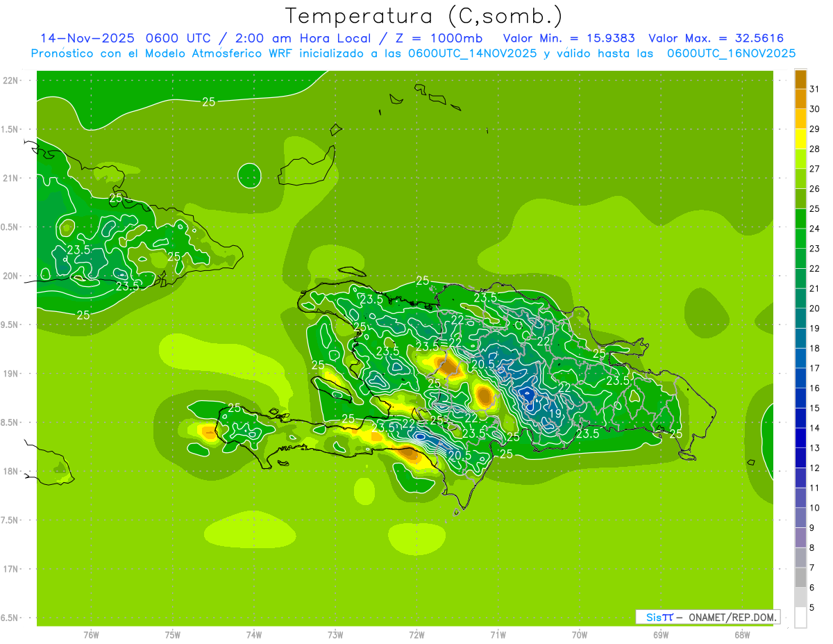Click the '14' color scale label
The image size is (833, 644).
tap(814, 428)
